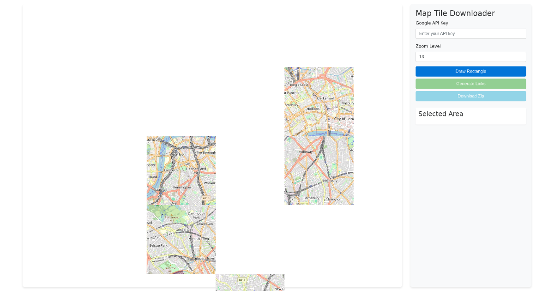This screenshot has width=554, height=291.
Task: Click Camden Town on the map tile
Action: pyautogui.click(x=203, y=258)
